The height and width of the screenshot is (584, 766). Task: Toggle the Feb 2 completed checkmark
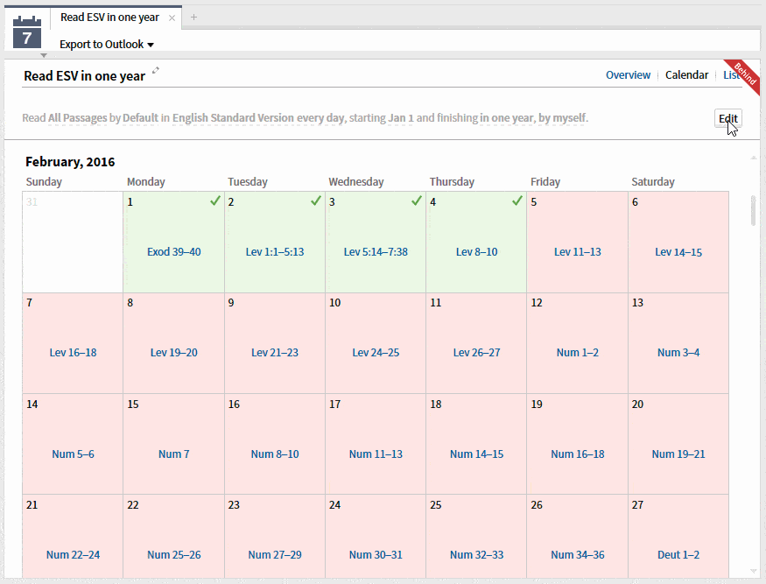coord(316,201)
